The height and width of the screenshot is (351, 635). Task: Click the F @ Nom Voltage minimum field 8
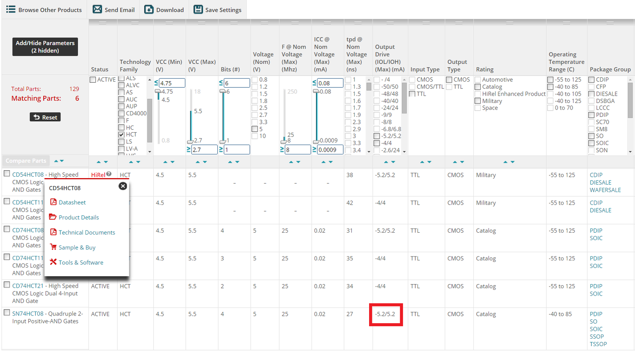click(x=298, y=150)
